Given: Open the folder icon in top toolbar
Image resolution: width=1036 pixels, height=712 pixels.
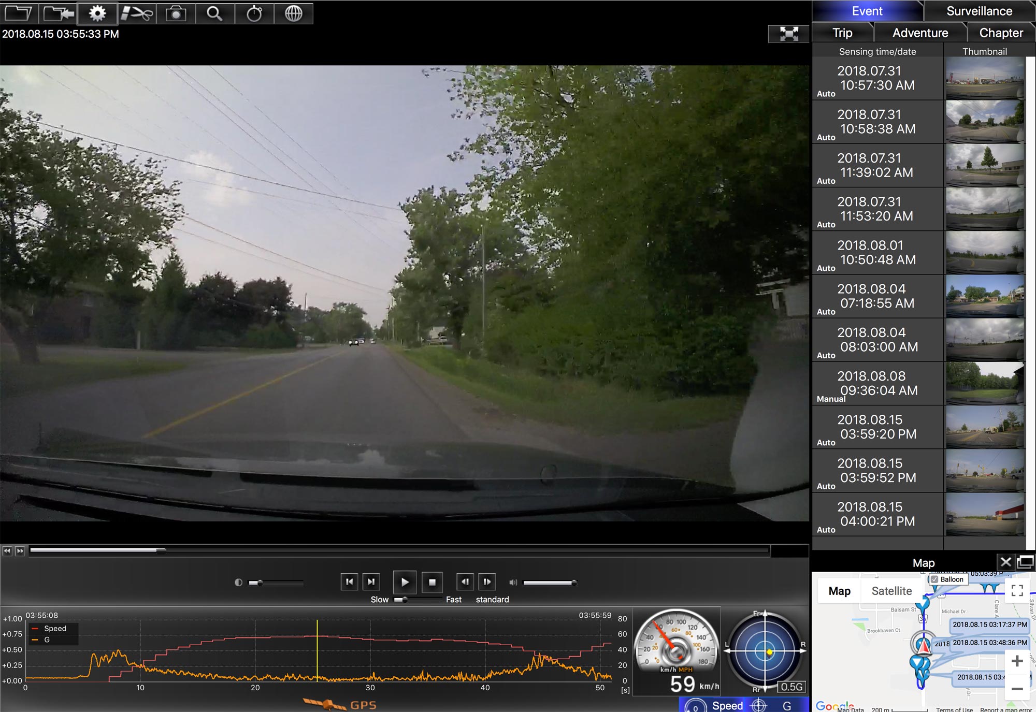Looking at the screenshot, I should [x=19, y=13].
